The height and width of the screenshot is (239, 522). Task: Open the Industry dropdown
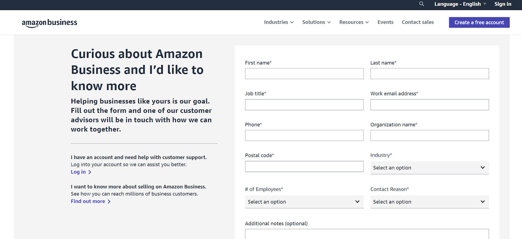pos(429,168)
